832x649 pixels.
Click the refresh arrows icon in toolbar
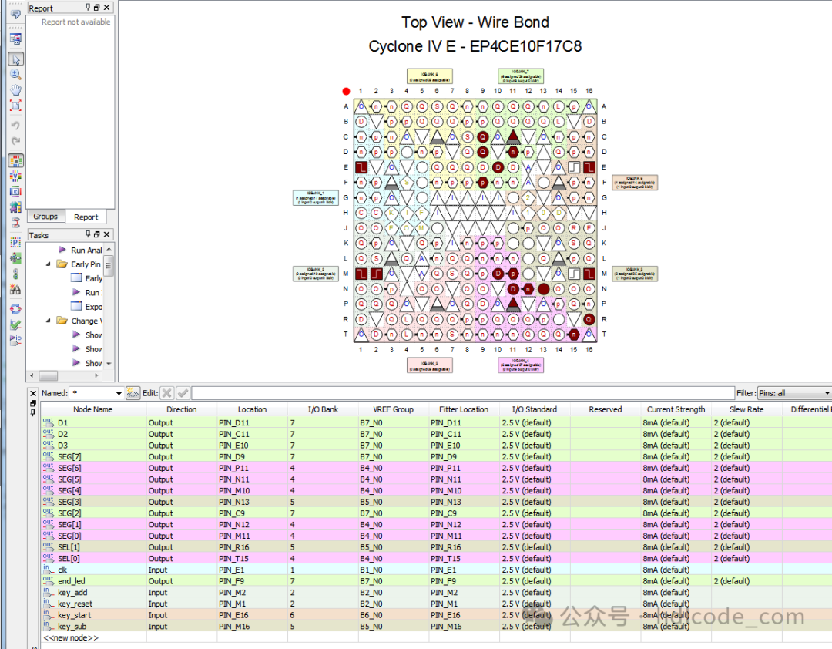16,308
